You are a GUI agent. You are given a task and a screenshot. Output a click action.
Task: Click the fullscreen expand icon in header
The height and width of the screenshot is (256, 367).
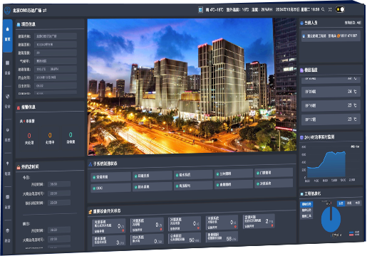tap(330, 9)
